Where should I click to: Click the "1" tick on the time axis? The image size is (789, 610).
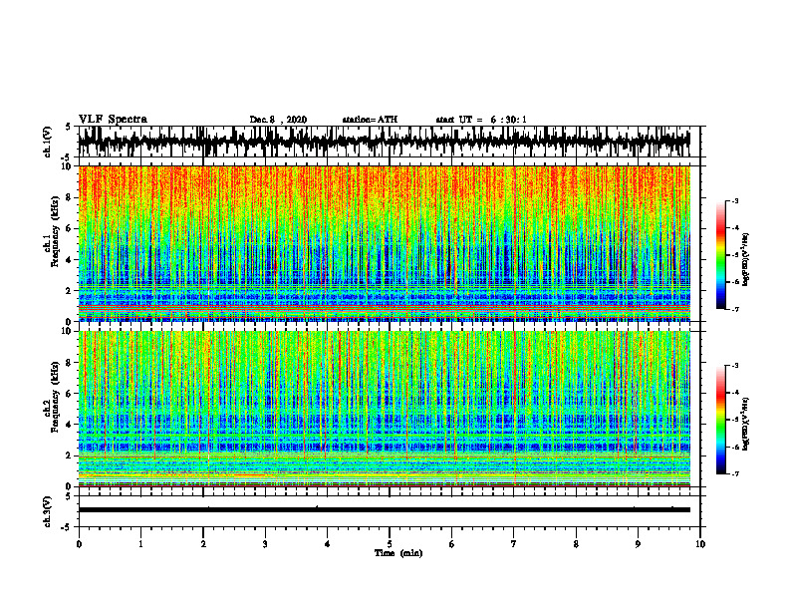140,544
